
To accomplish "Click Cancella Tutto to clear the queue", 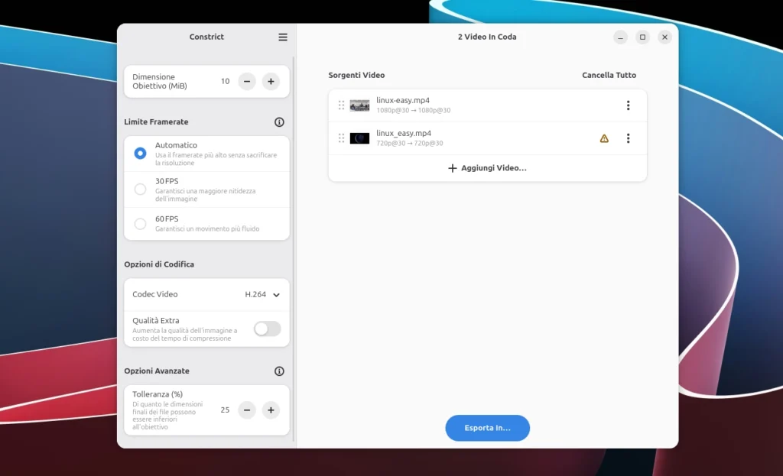I will pyautogui.click(x=609, y=76).
